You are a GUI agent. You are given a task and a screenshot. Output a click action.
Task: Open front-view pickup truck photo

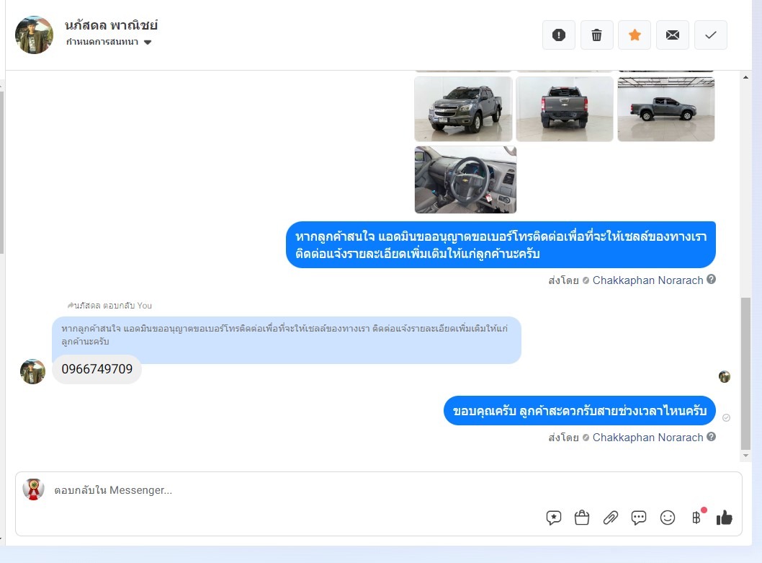pyautogui.click(x=463, y=109)
